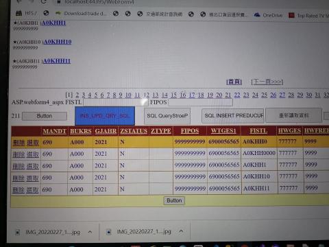Screen dimensions: 329x247
Task: Sort the table by ZTYPE column header
Action: point(161,131)
